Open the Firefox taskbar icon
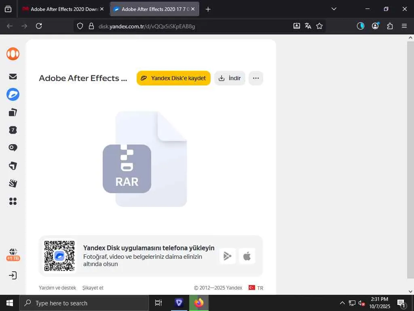This screenshot has height=311, width=414. point(199,303)
